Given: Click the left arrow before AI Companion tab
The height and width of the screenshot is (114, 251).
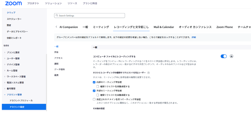Looking at the screenshot, I should pos(56,27).
